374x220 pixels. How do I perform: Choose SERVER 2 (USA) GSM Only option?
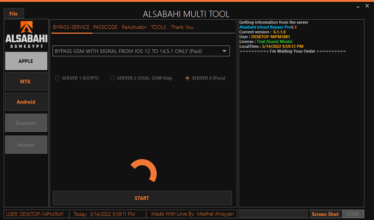141,78
